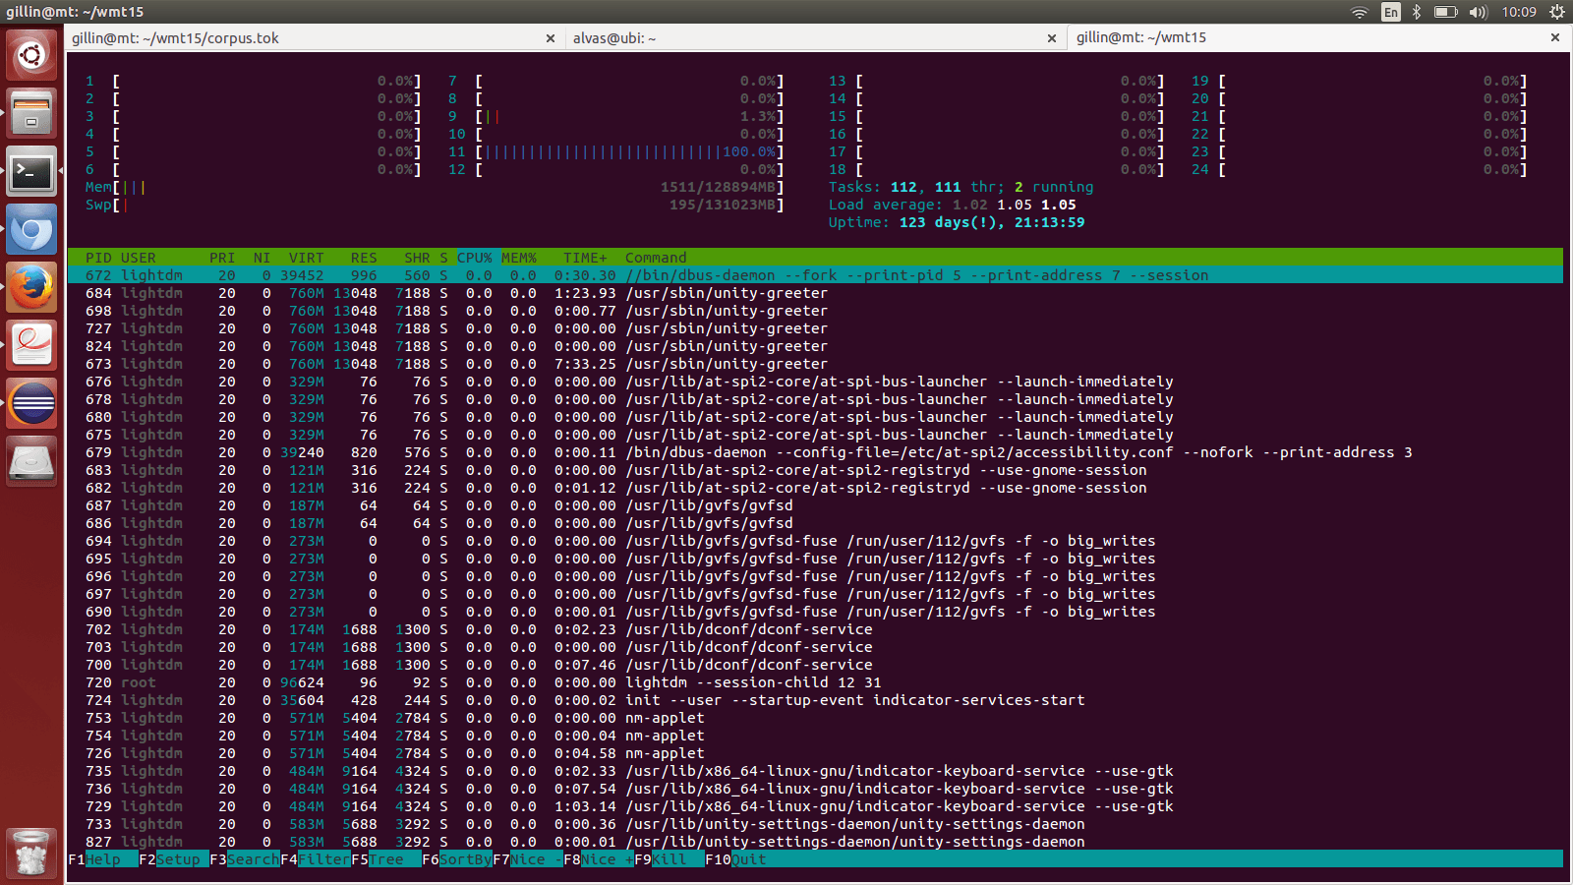This screenshot has height=885, width=1573.
Task: Open Eclipse IDE from the launcher
Action: [32, 403]
